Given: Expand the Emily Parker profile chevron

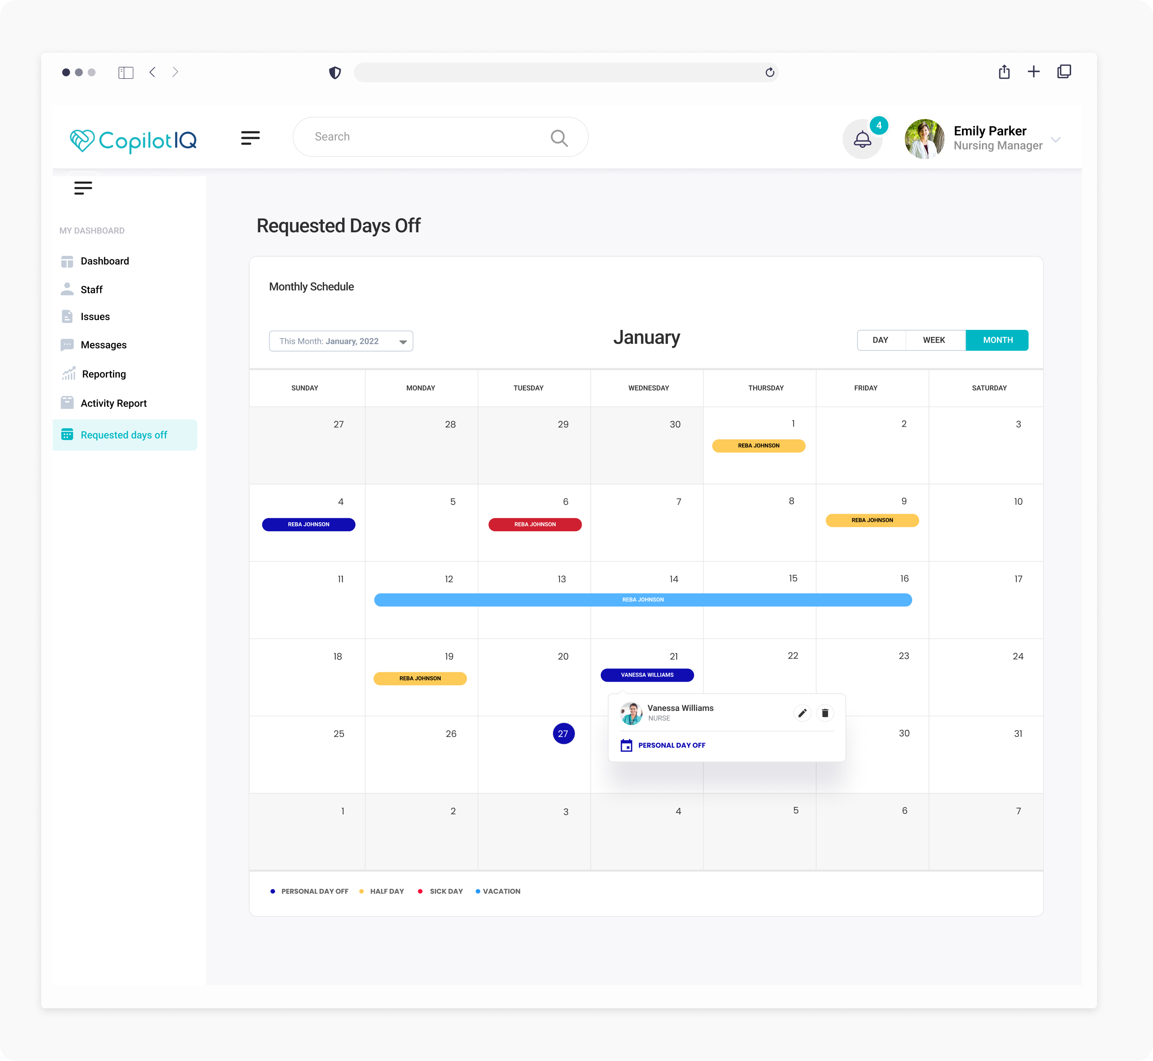Looking at the screenshot, I should (x=1055, y=140).
